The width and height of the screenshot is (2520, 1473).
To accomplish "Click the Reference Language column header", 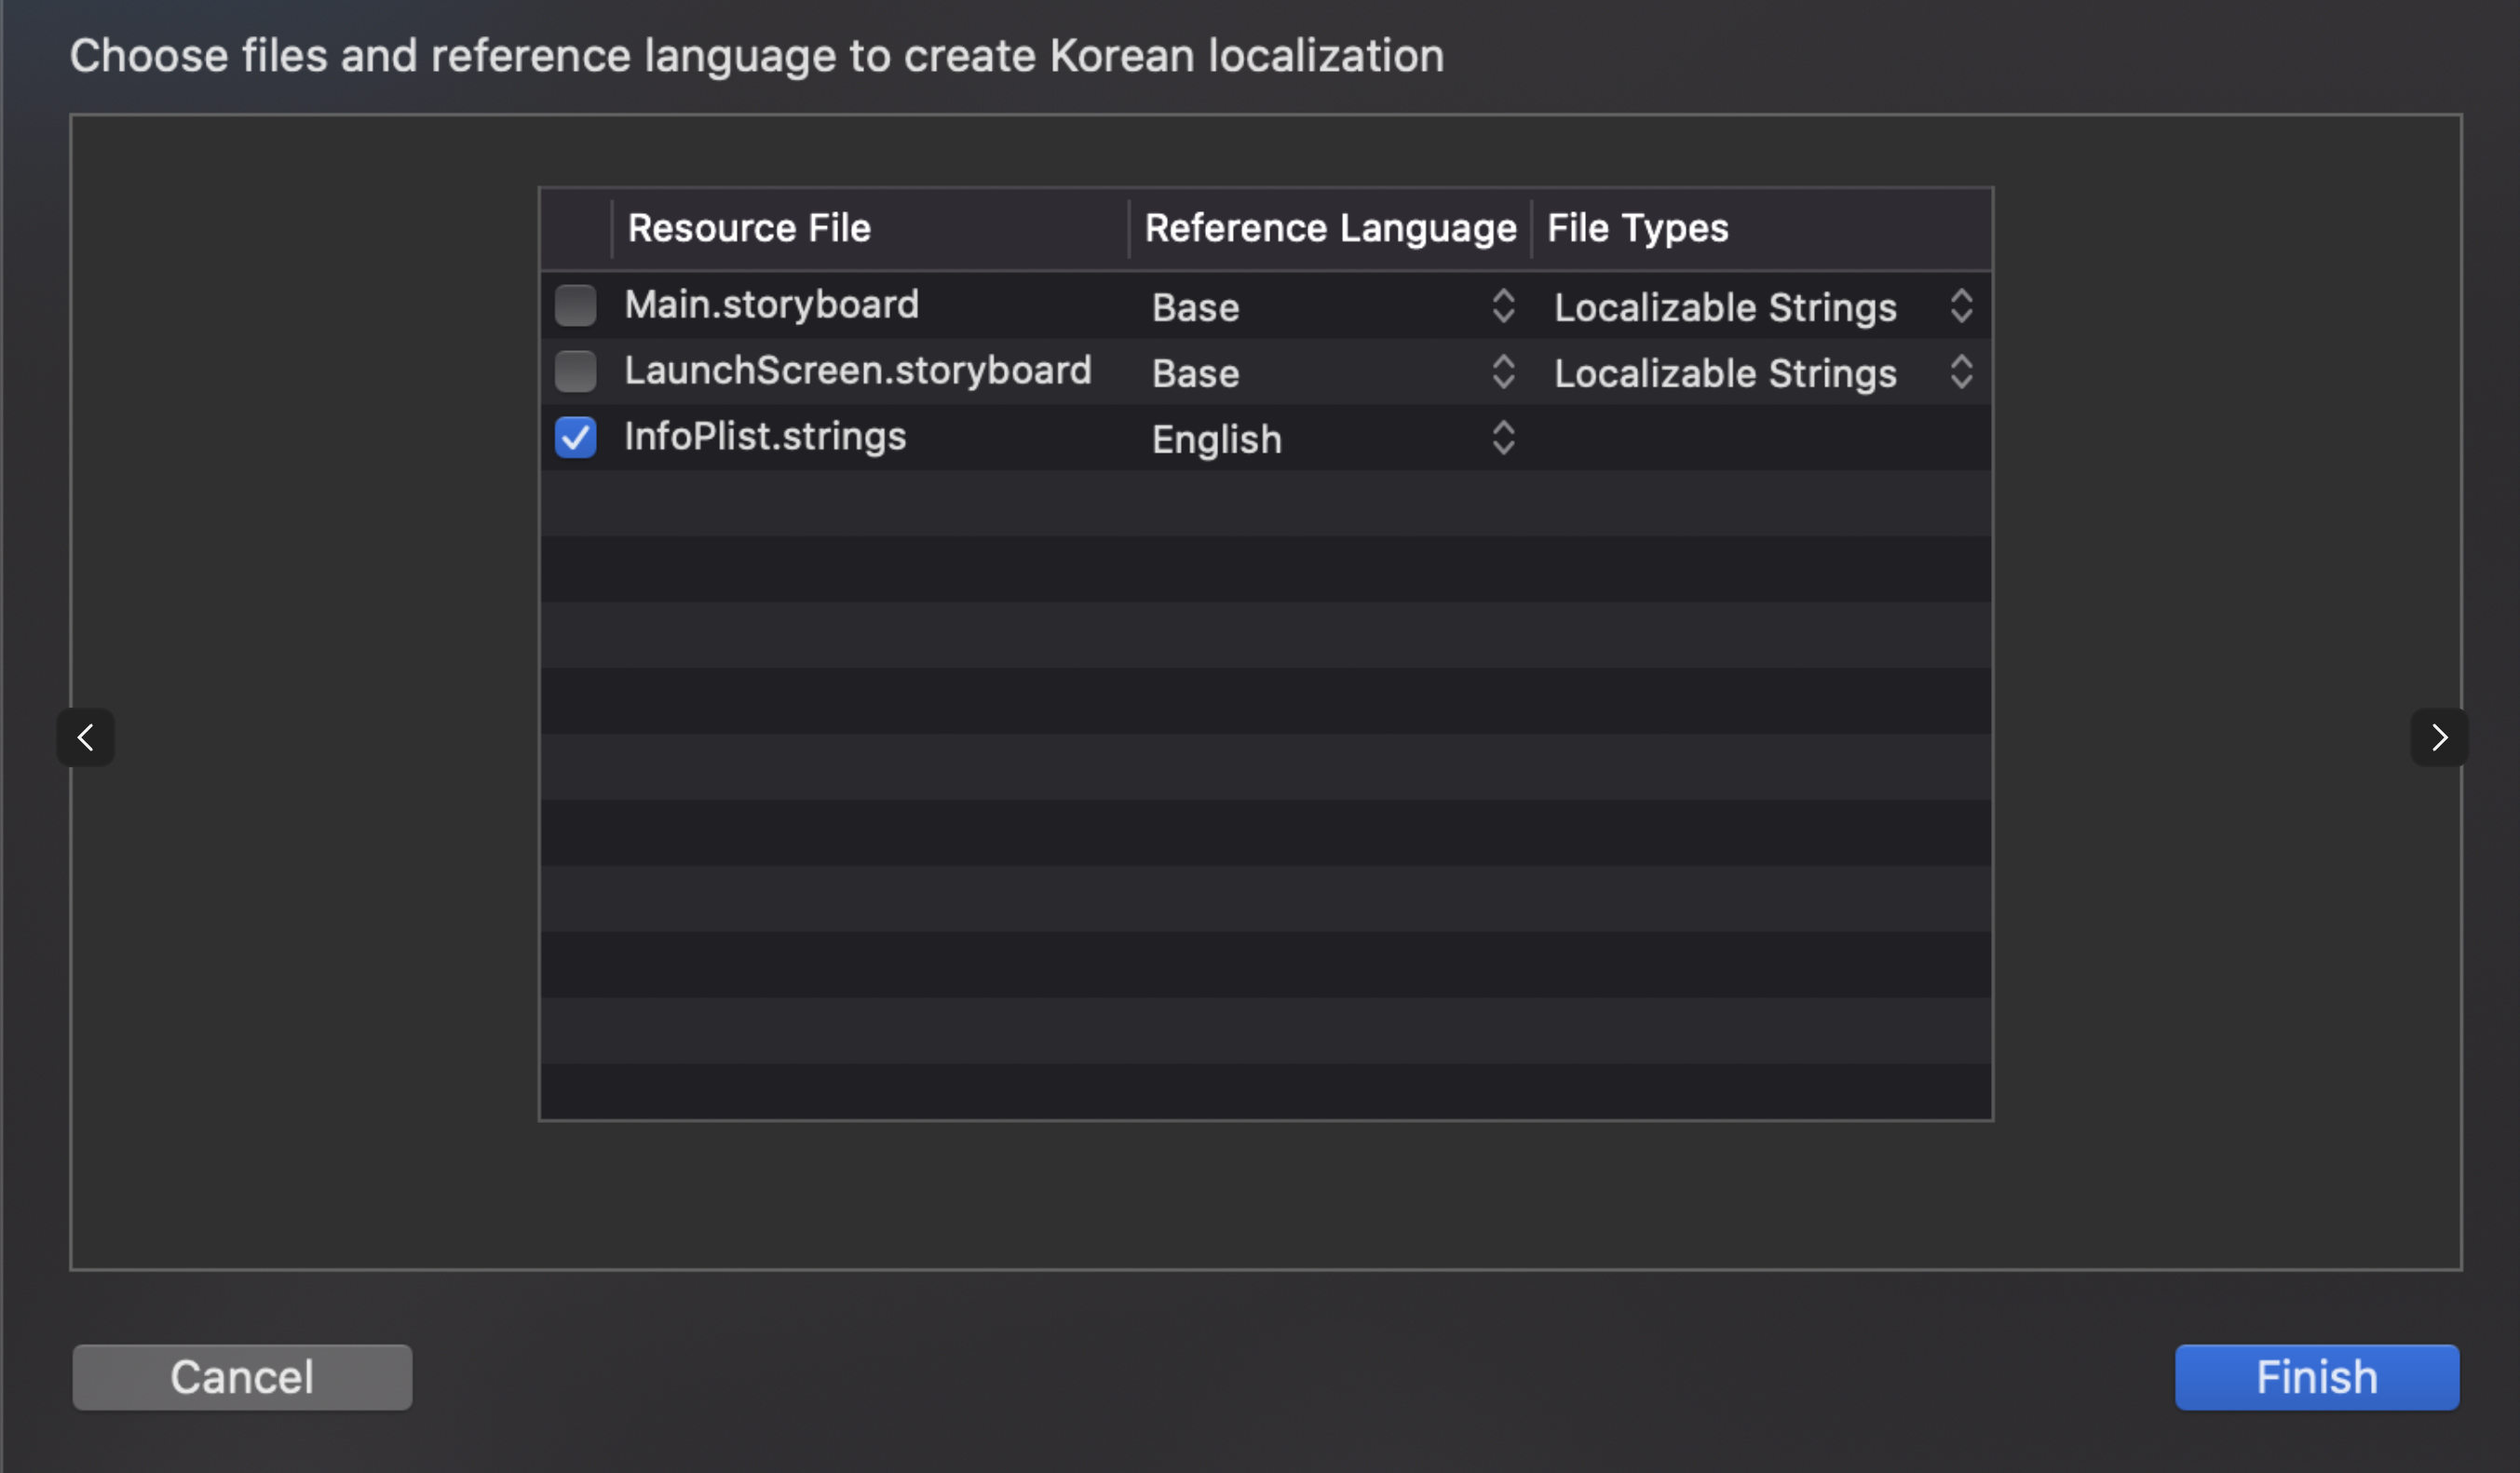I will click(1330, 228).
